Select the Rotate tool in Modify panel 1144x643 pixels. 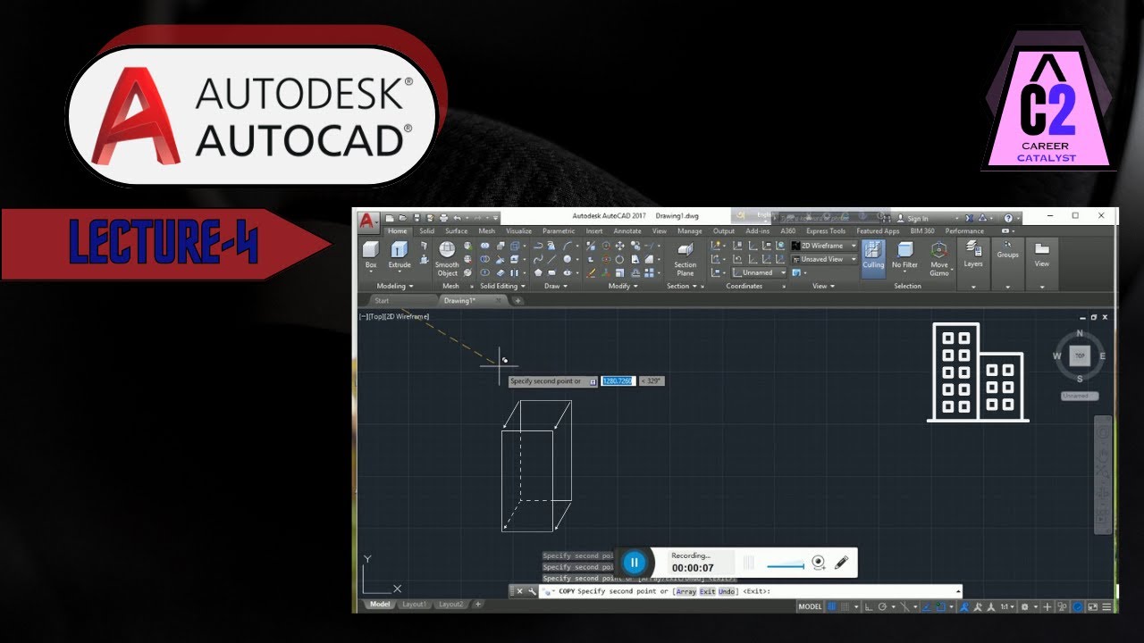(619, 259)
